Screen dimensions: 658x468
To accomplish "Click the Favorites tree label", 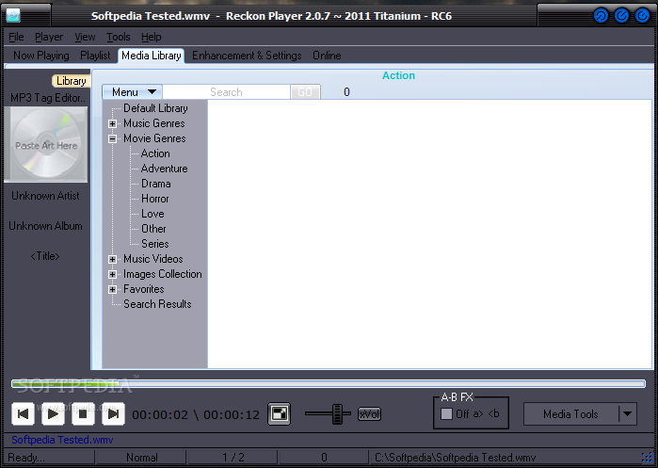I will 143,289.
